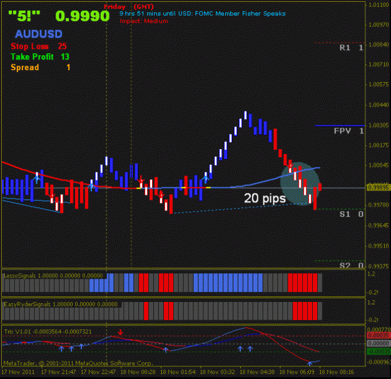Image resolution: width=391 pixels, height=379 pixels.
Task: Select the solid blue FPV line
Action: 340,125
